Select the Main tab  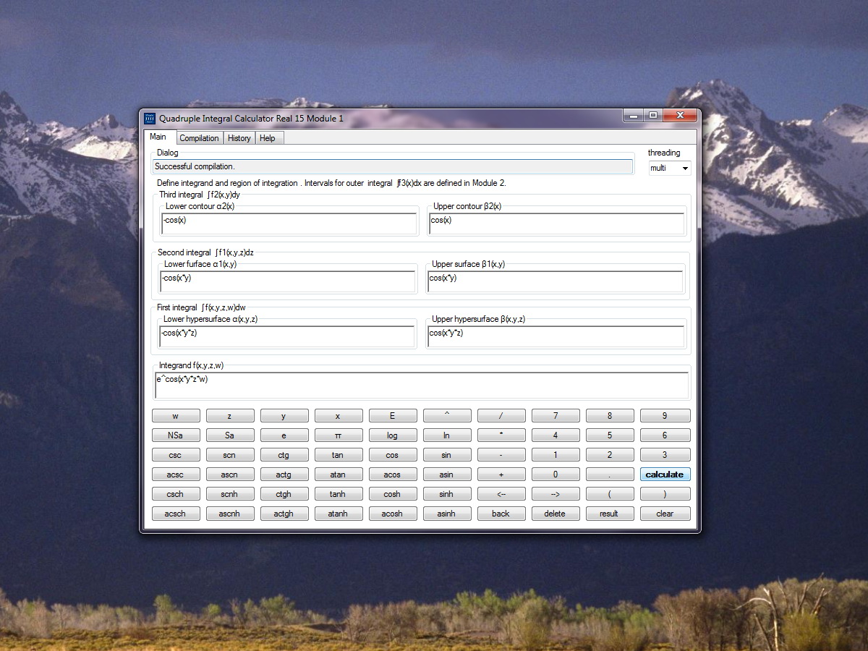coord(158,137)
